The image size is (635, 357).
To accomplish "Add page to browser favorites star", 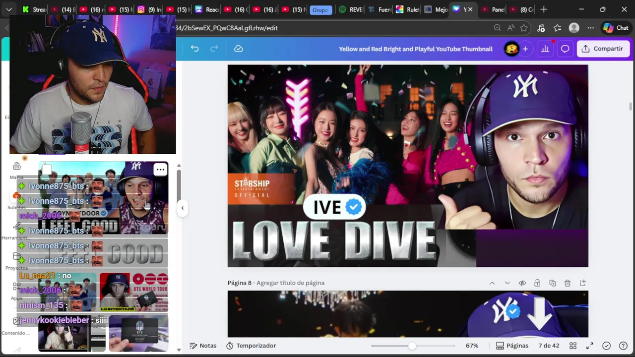I will [x=524, y=28].
